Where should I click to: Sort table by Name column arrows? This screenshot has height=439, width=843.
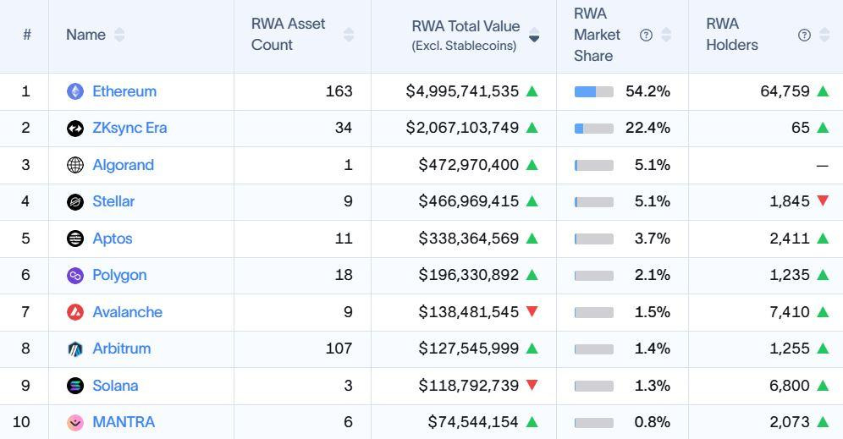point(119,35)
